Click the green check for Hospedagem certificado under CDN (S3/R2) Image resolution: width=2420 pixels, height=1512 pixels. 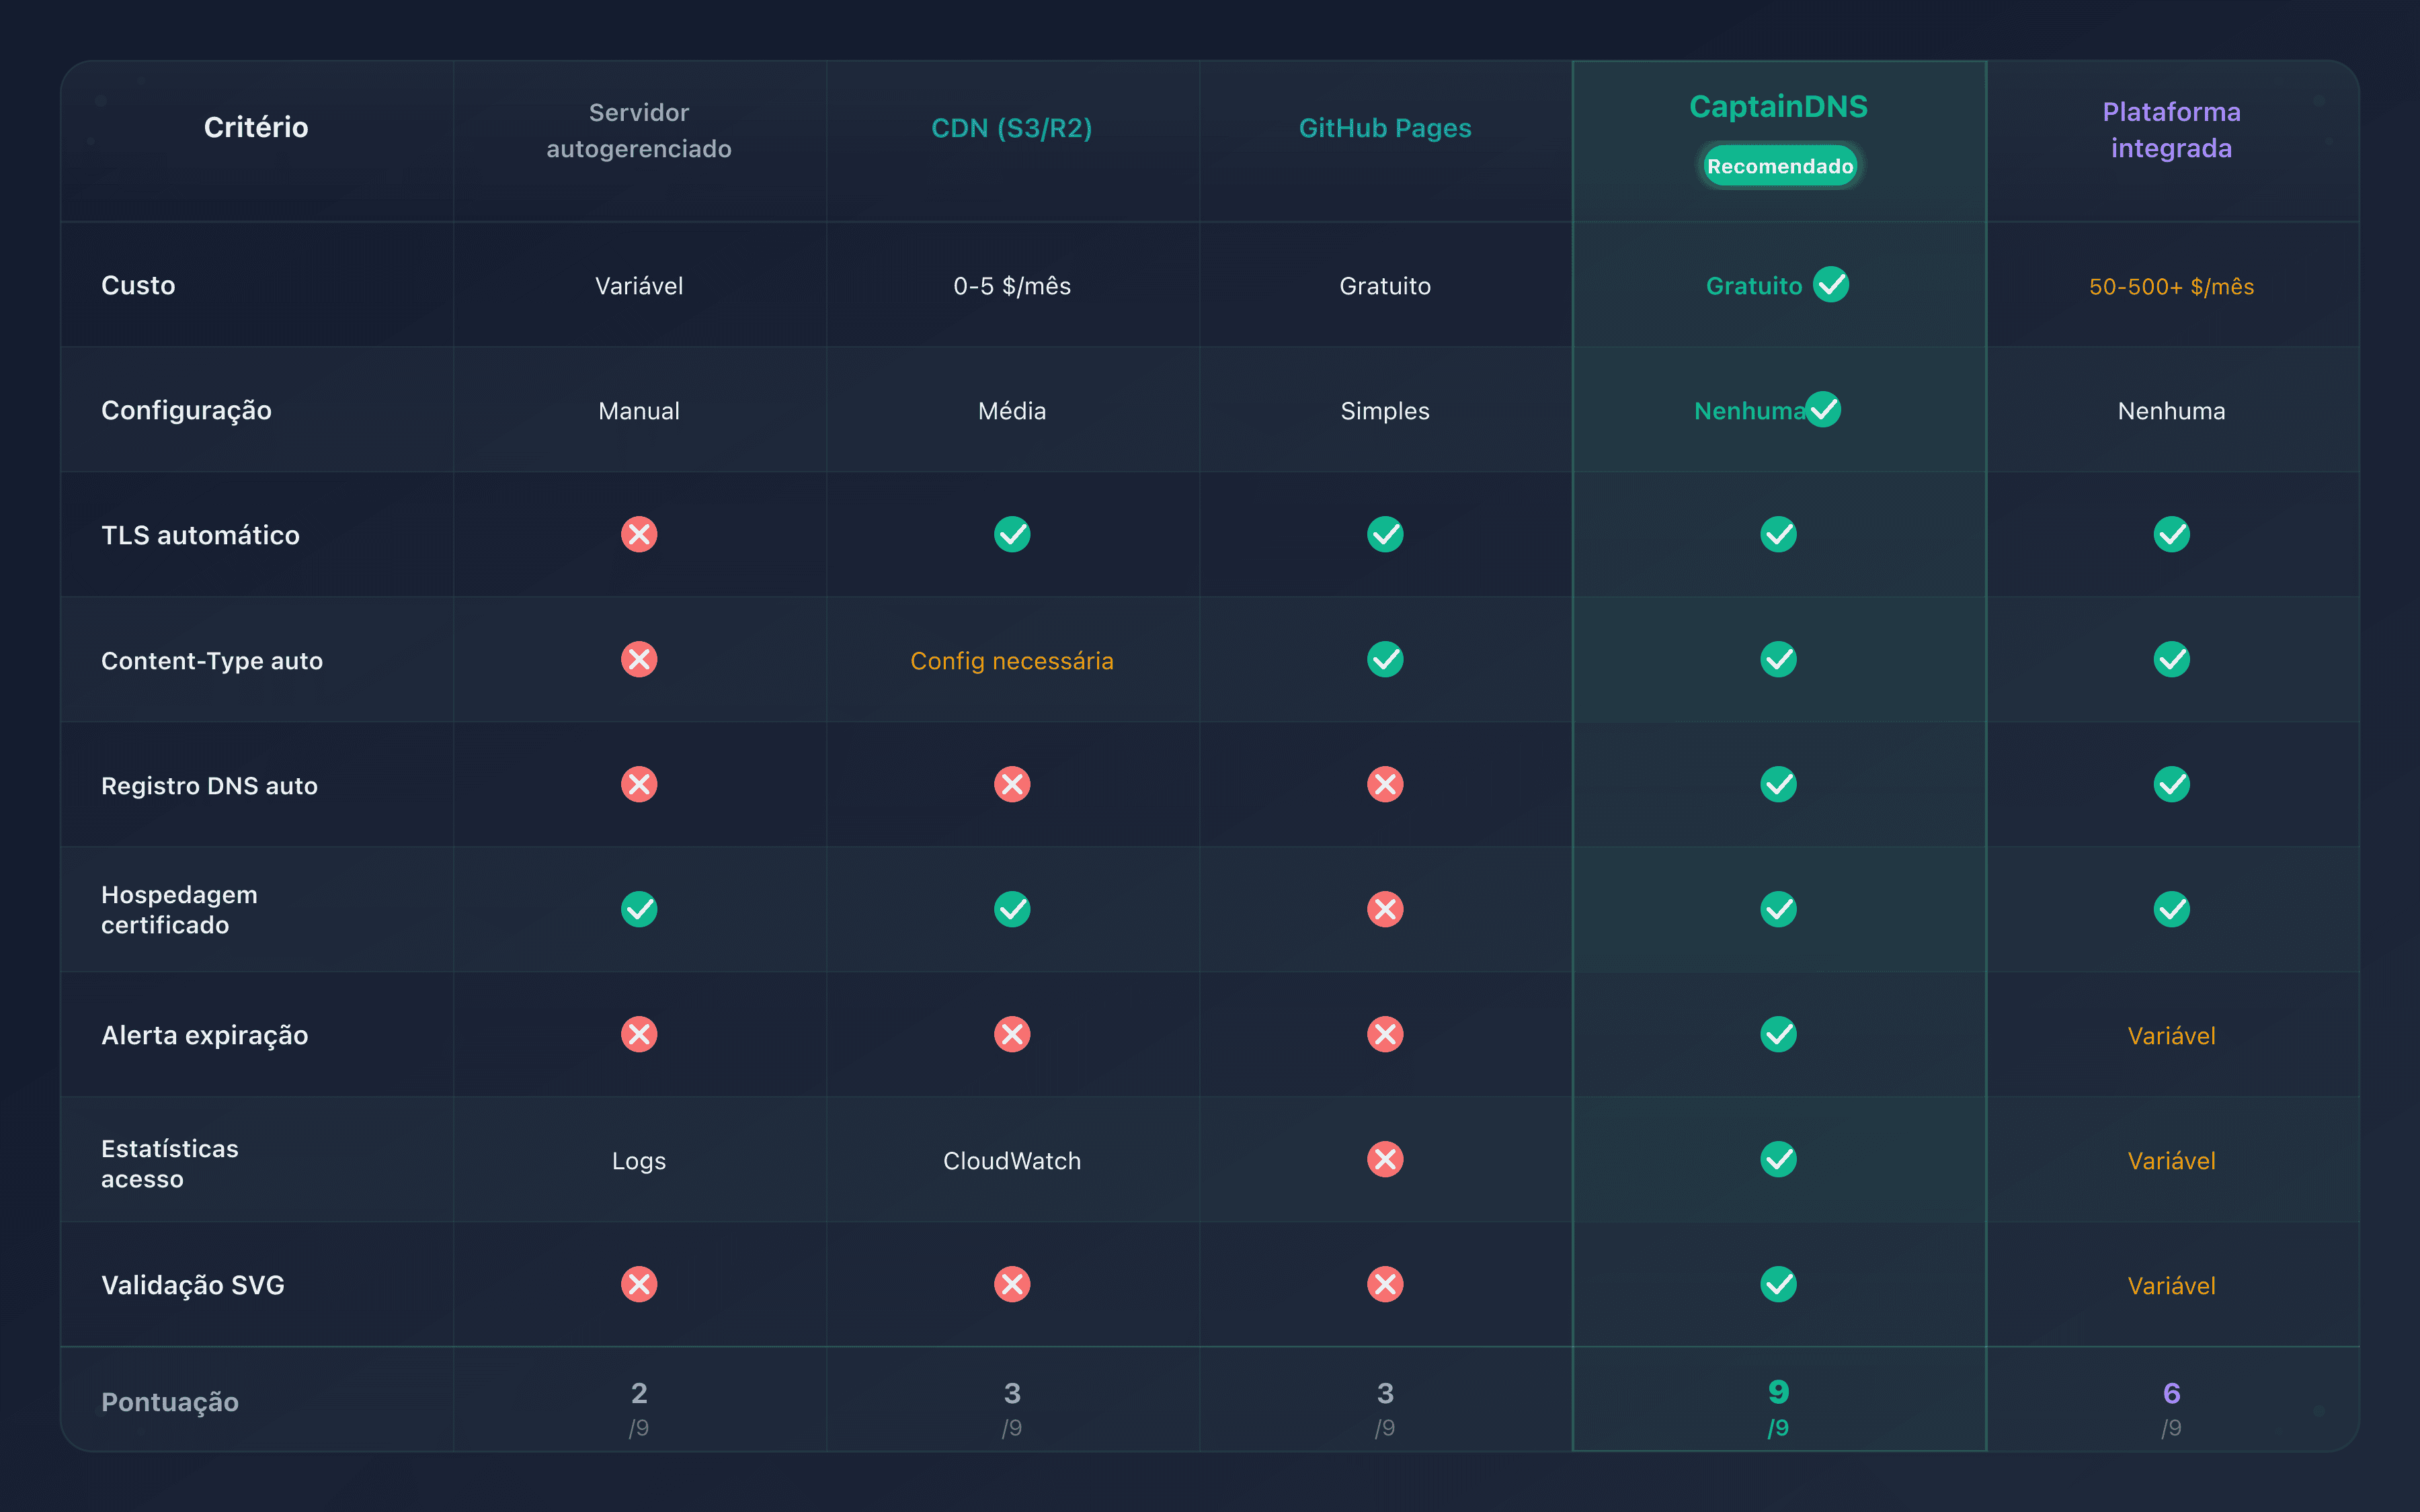click(x=1012, y=909)
